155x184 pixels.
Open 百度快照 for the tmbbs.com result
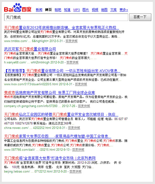click(71, 41)
